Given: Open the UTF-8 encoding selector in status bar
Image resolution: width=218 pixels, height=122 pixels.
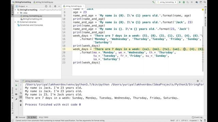Looking at the screenshot, I should [x=184, y=121].
